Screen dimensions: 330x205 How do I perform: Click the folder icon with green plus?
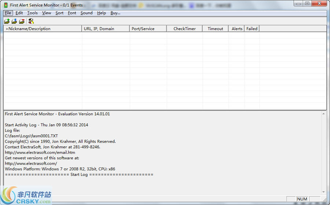[x=7, y=21]
